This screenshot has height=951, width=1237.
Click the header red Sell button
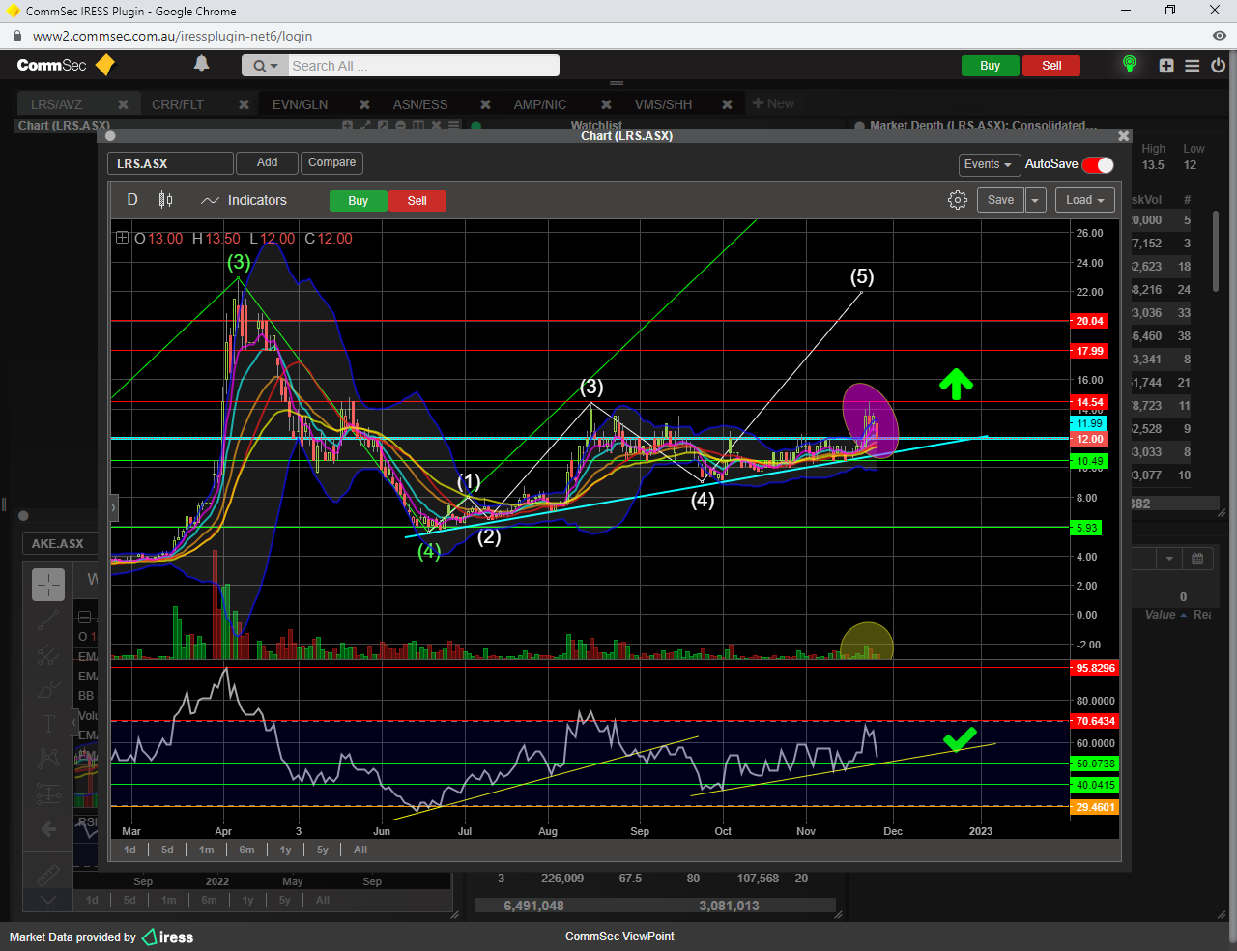[1051, 66]
